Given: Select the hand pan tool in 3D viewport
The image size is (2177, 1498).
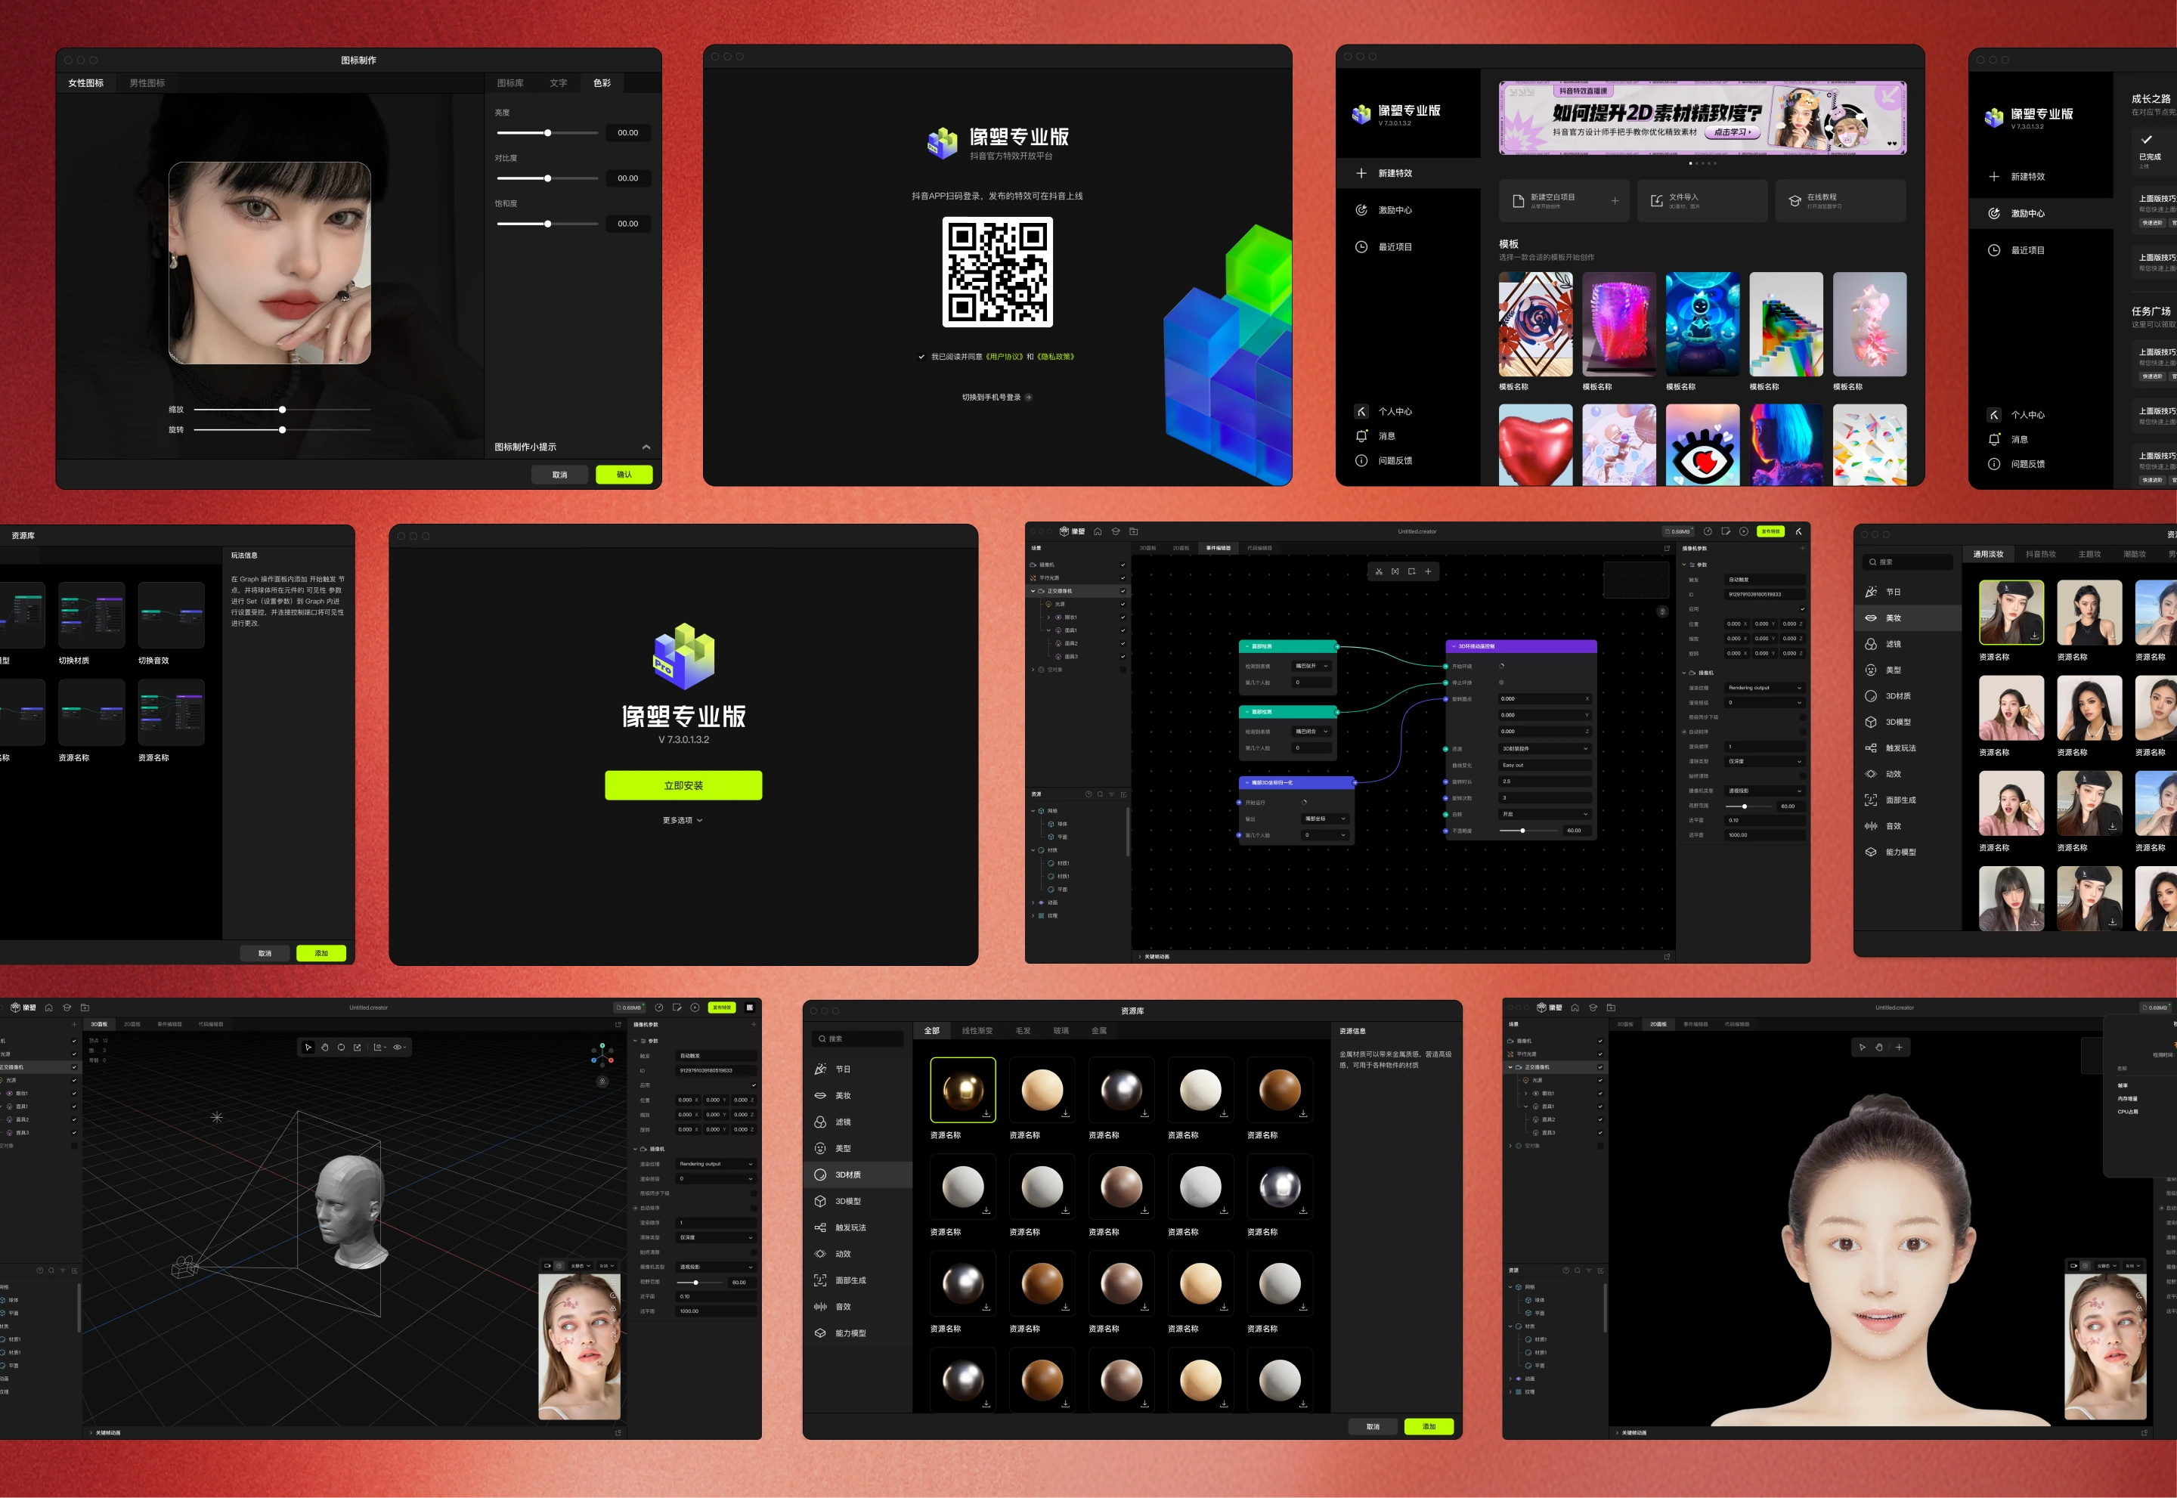Looking at the screenshot, I should pos(325,1047).
